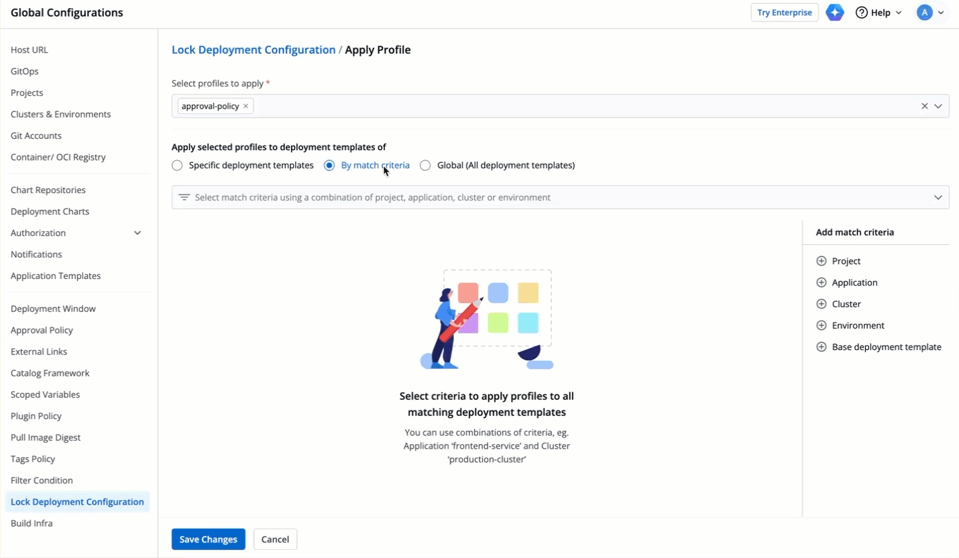This screenshot has width=959, height=558.
Task: Expand the Authorization sidebar section
Action: coord(137,233)
